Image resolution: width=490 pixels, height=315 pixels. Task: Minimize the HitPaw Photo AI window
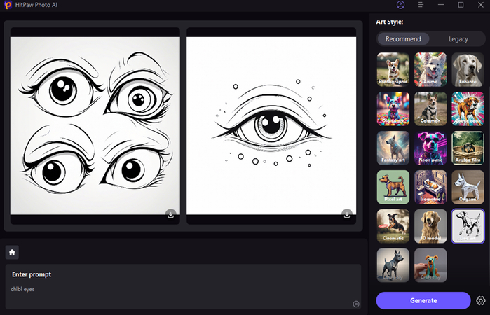[x=441, y=5]
